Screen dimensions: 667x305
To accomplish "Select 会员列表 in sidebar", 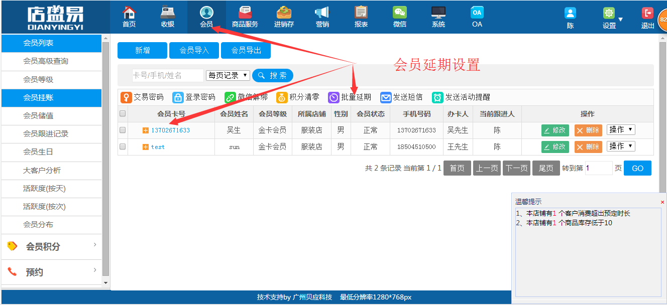I will tap(51, 43).
